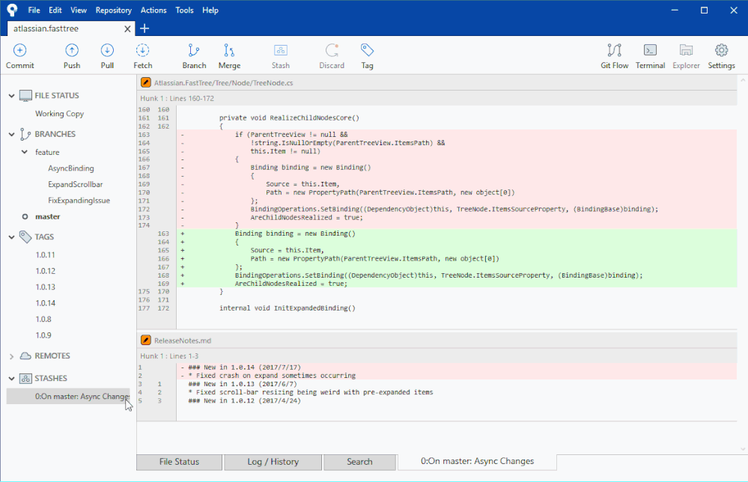This screenshot has height=482, width=748.
Task: Select tag 1.0.11
Action: coord(46,255)
